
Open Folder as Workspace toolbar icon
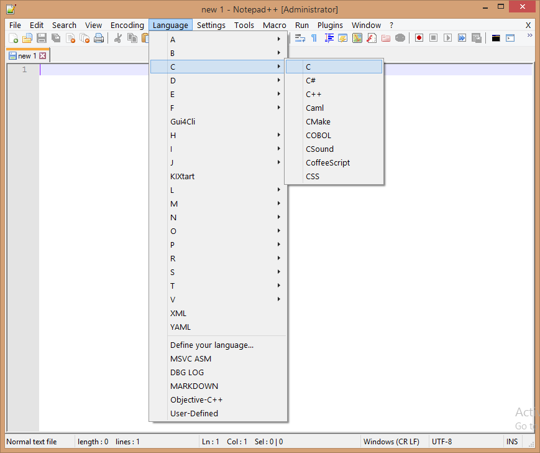[386, 38]
